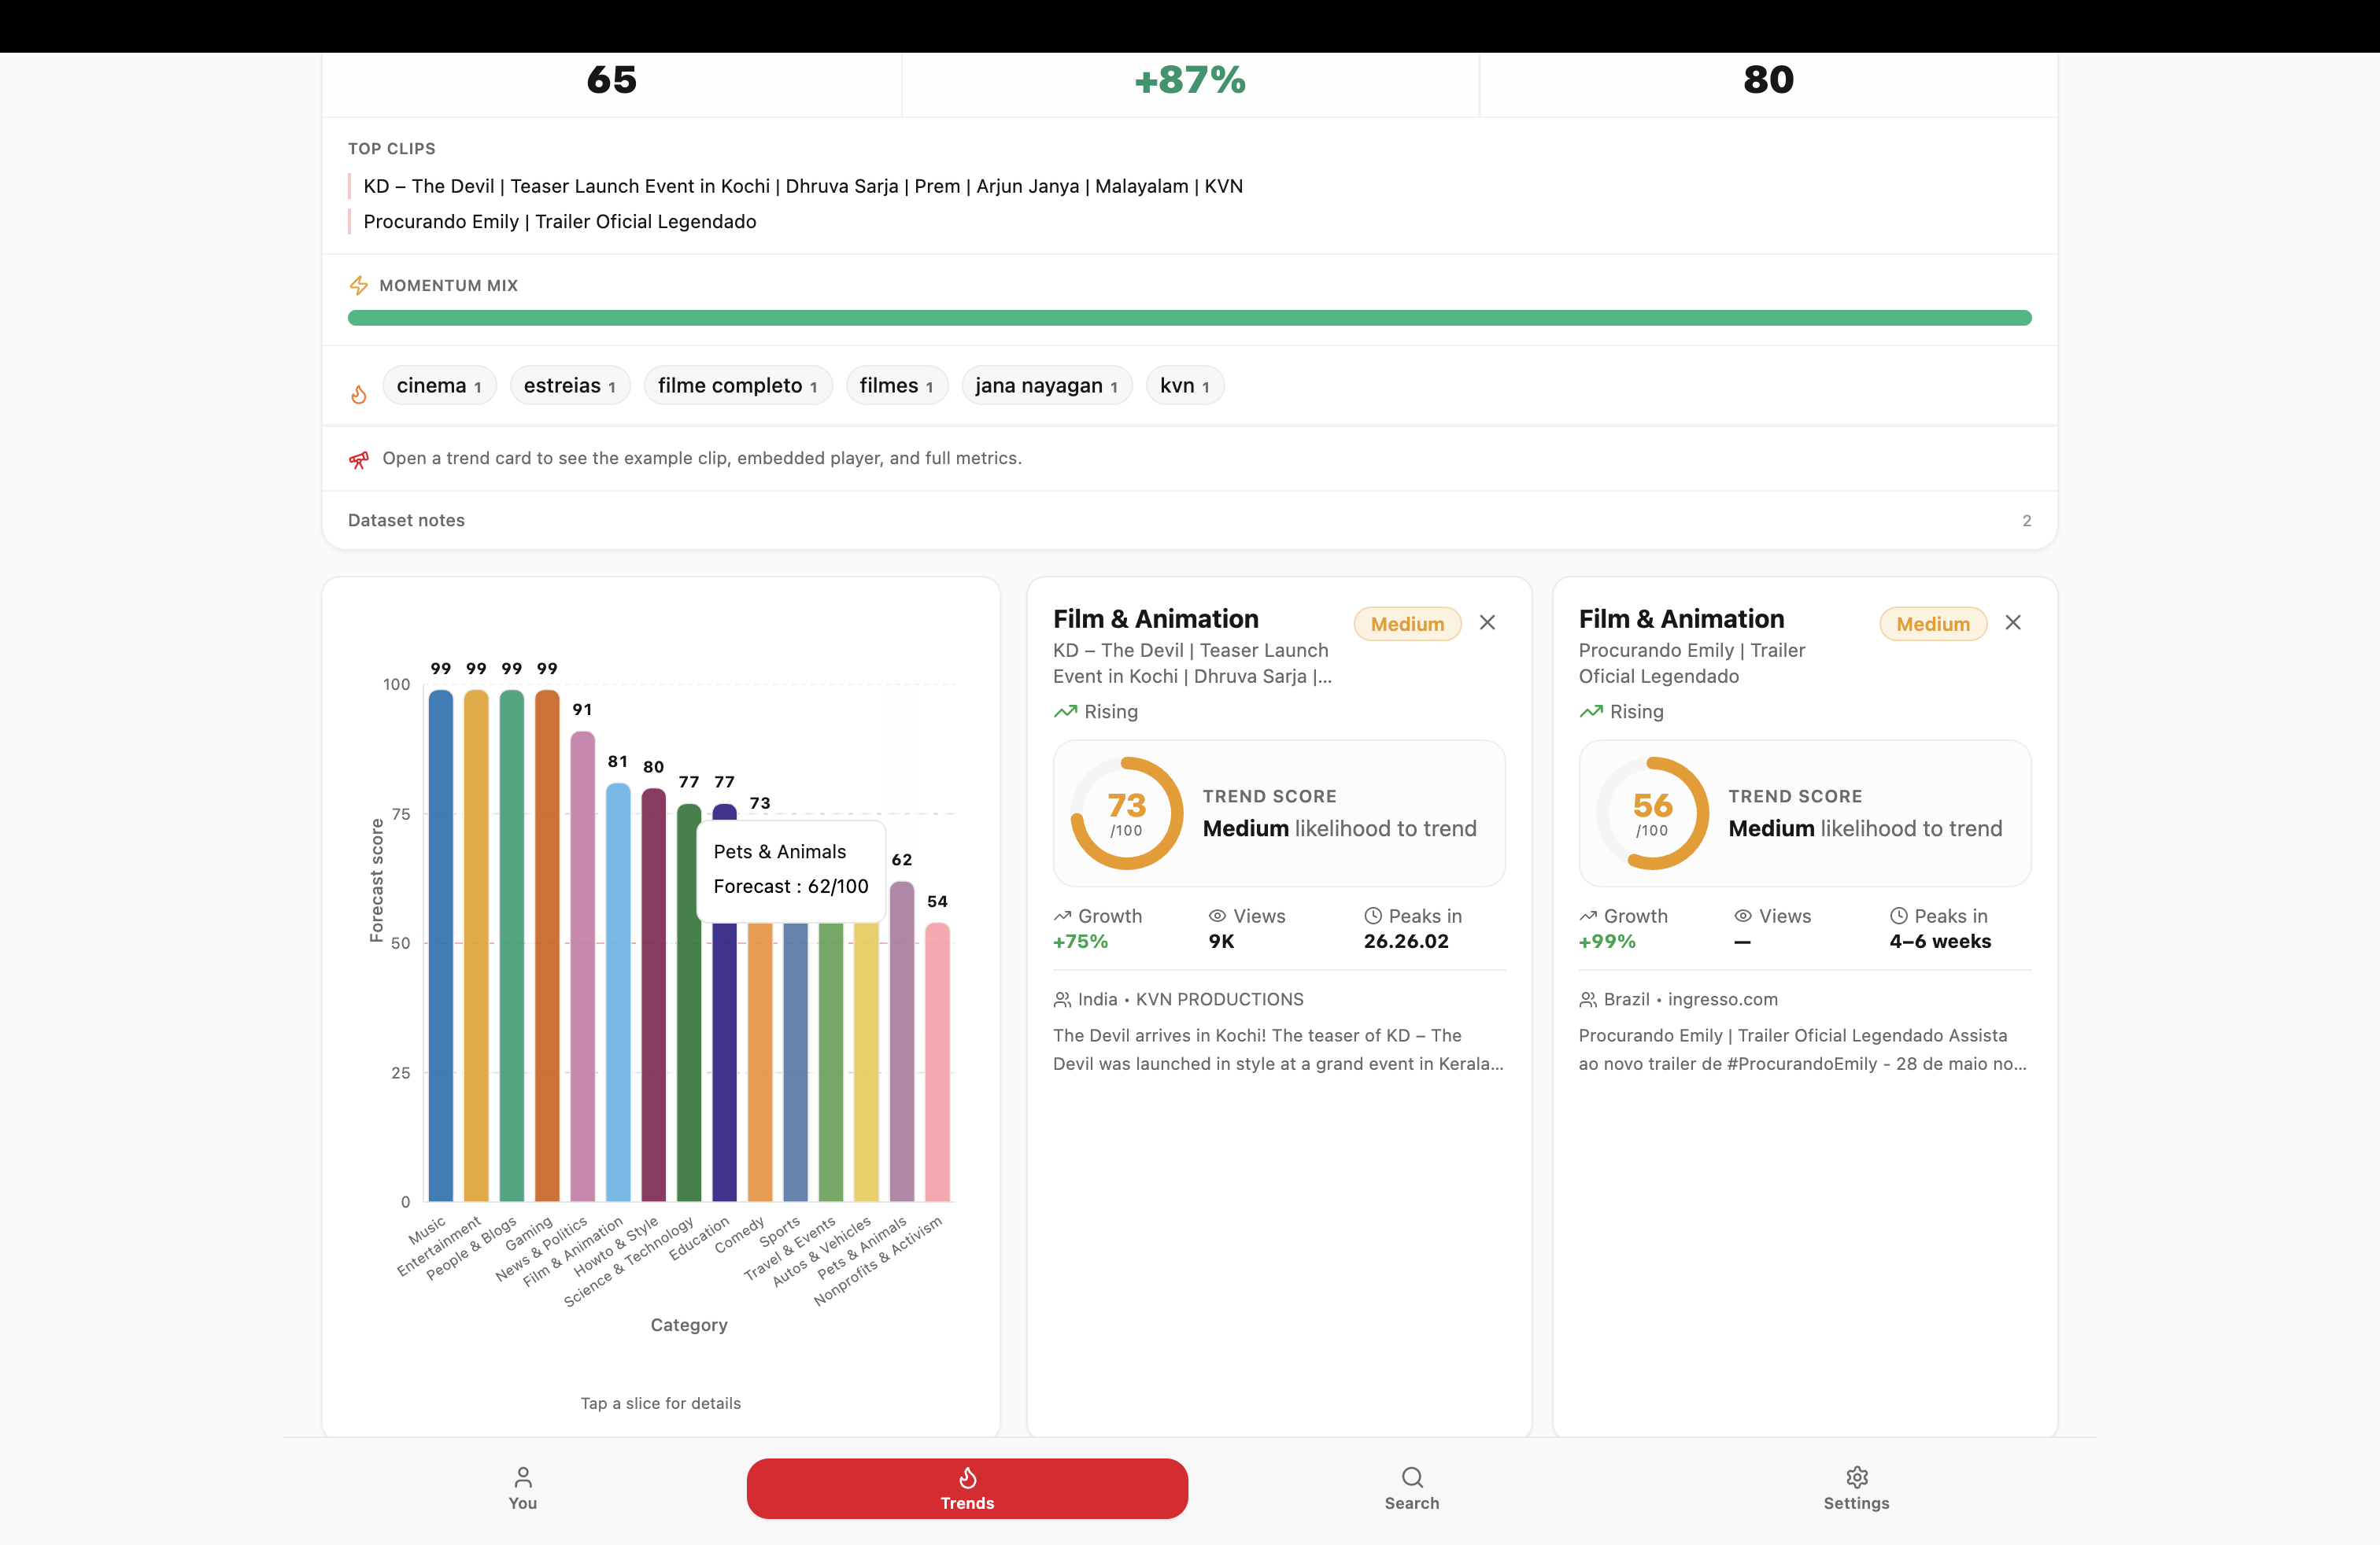This screenshot has height=1545, width=2380.
Task: Open the Settings tab
Action: pos(1856,1488)
